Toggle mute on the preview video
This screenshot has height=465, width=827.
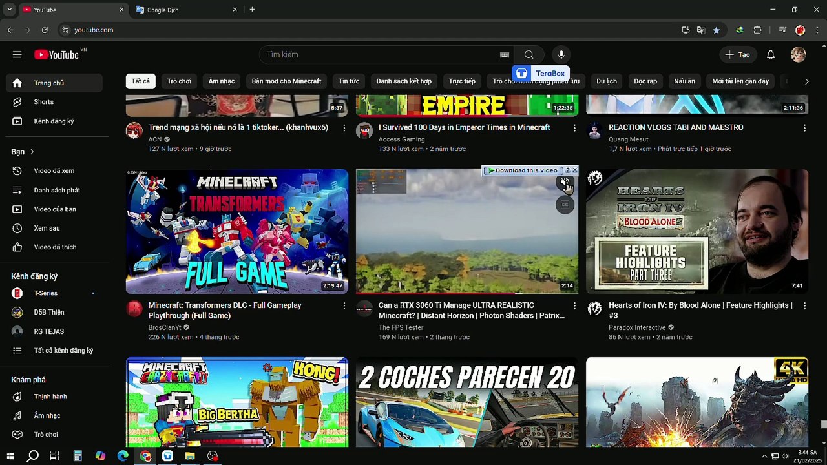pyautogui.click(x=565, y=183)
